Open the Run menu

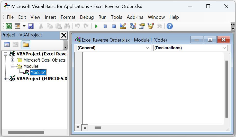102,17
